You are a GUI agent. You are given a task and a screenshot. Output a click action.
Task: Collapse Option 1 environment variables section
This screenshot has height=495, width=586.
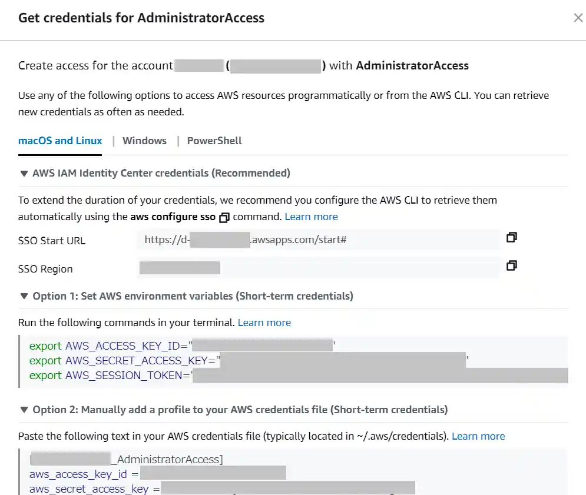pyautogui.click(x=24, y=296)
